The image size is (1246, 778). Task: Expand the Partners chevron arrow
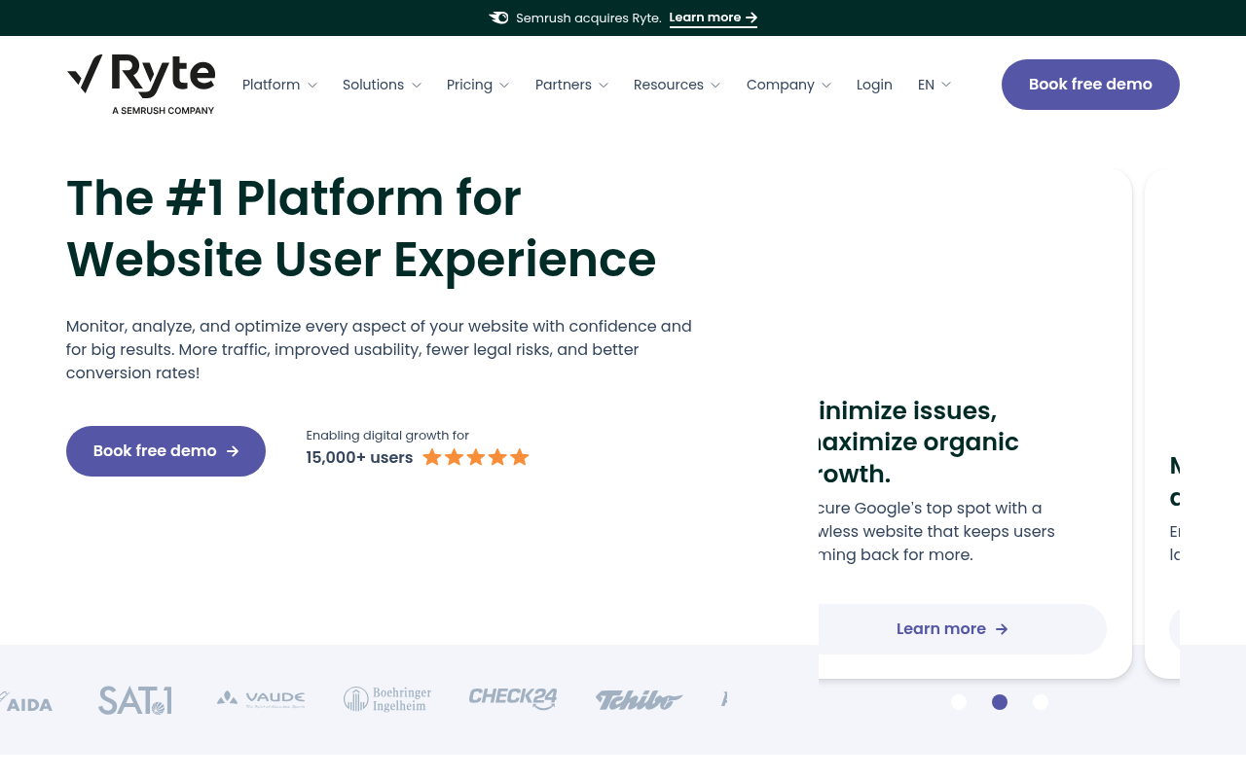click(604, 86)
